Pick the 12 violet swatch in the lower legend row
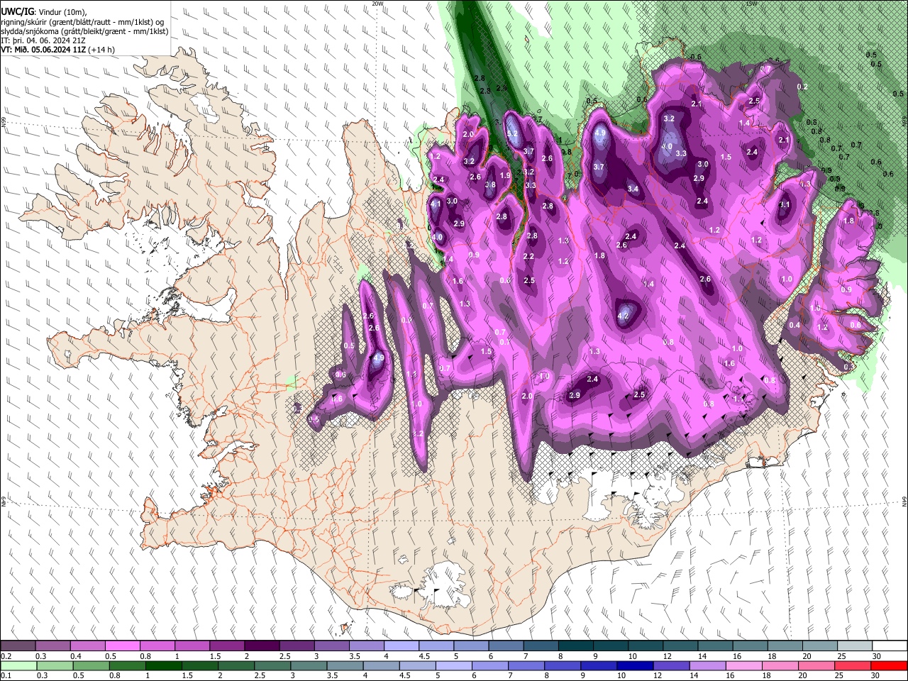 pyautogui.click(x=670, y=665)
